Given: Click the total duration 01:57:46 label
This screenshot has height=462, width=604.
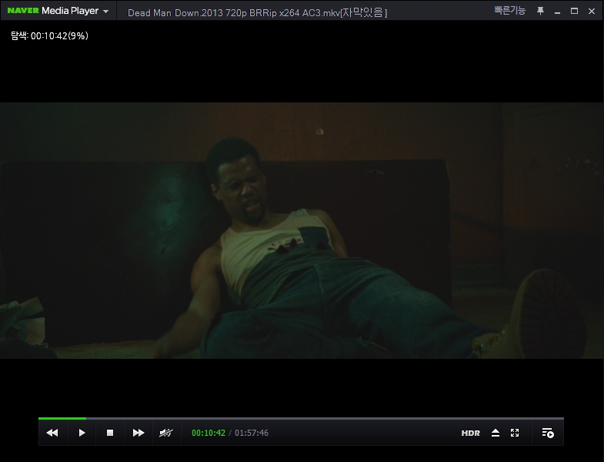Looking at the screenshot, I should 252,433.
